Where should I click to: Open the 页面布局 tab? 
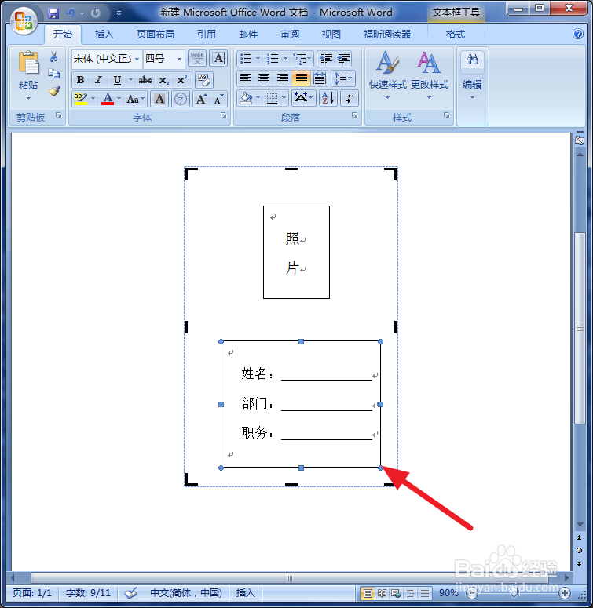coord(156,35)
